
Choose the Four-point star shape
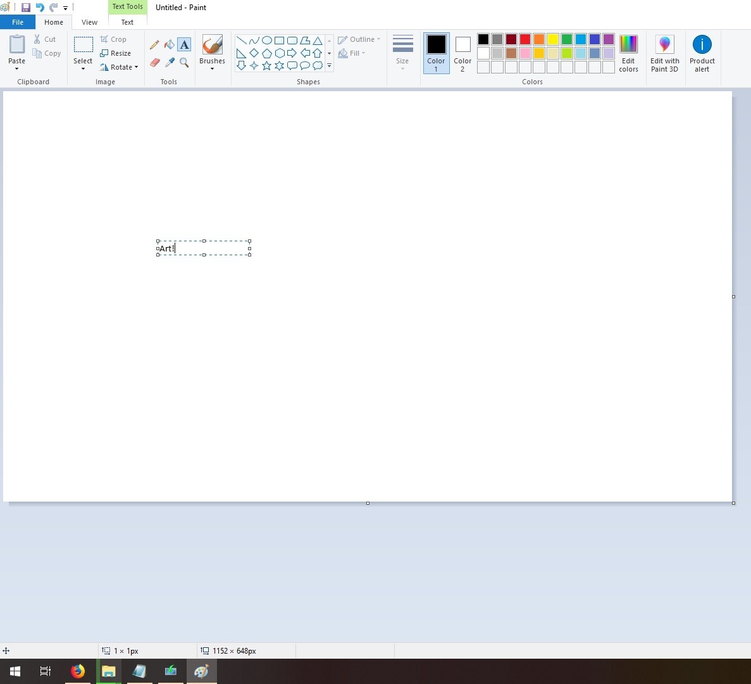click(x=254, y=66)
